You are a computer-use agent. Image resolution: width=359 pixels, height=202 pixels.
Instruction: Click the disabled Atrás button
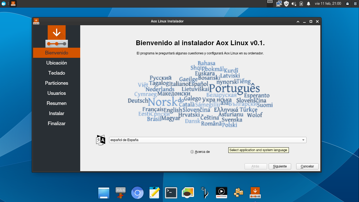tap(256, 166)
